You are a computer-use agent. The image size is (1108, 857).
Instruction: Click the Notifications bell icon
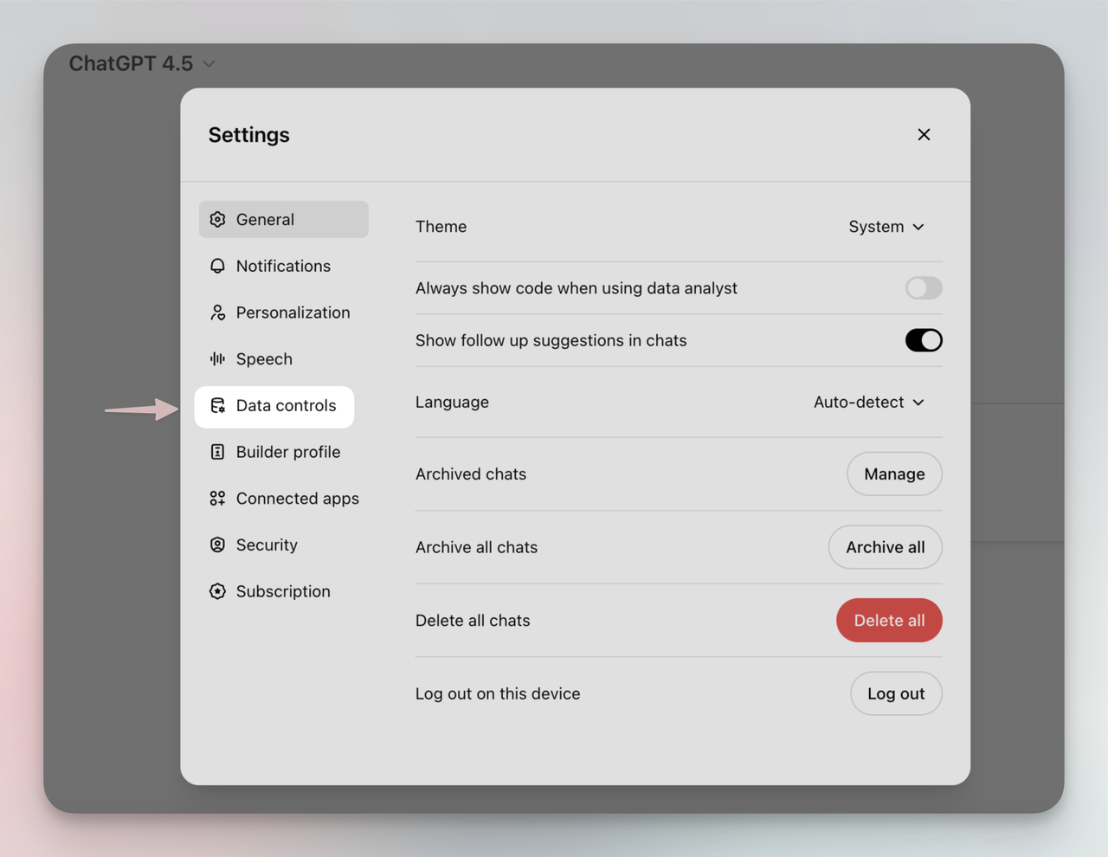coord(216,266)
